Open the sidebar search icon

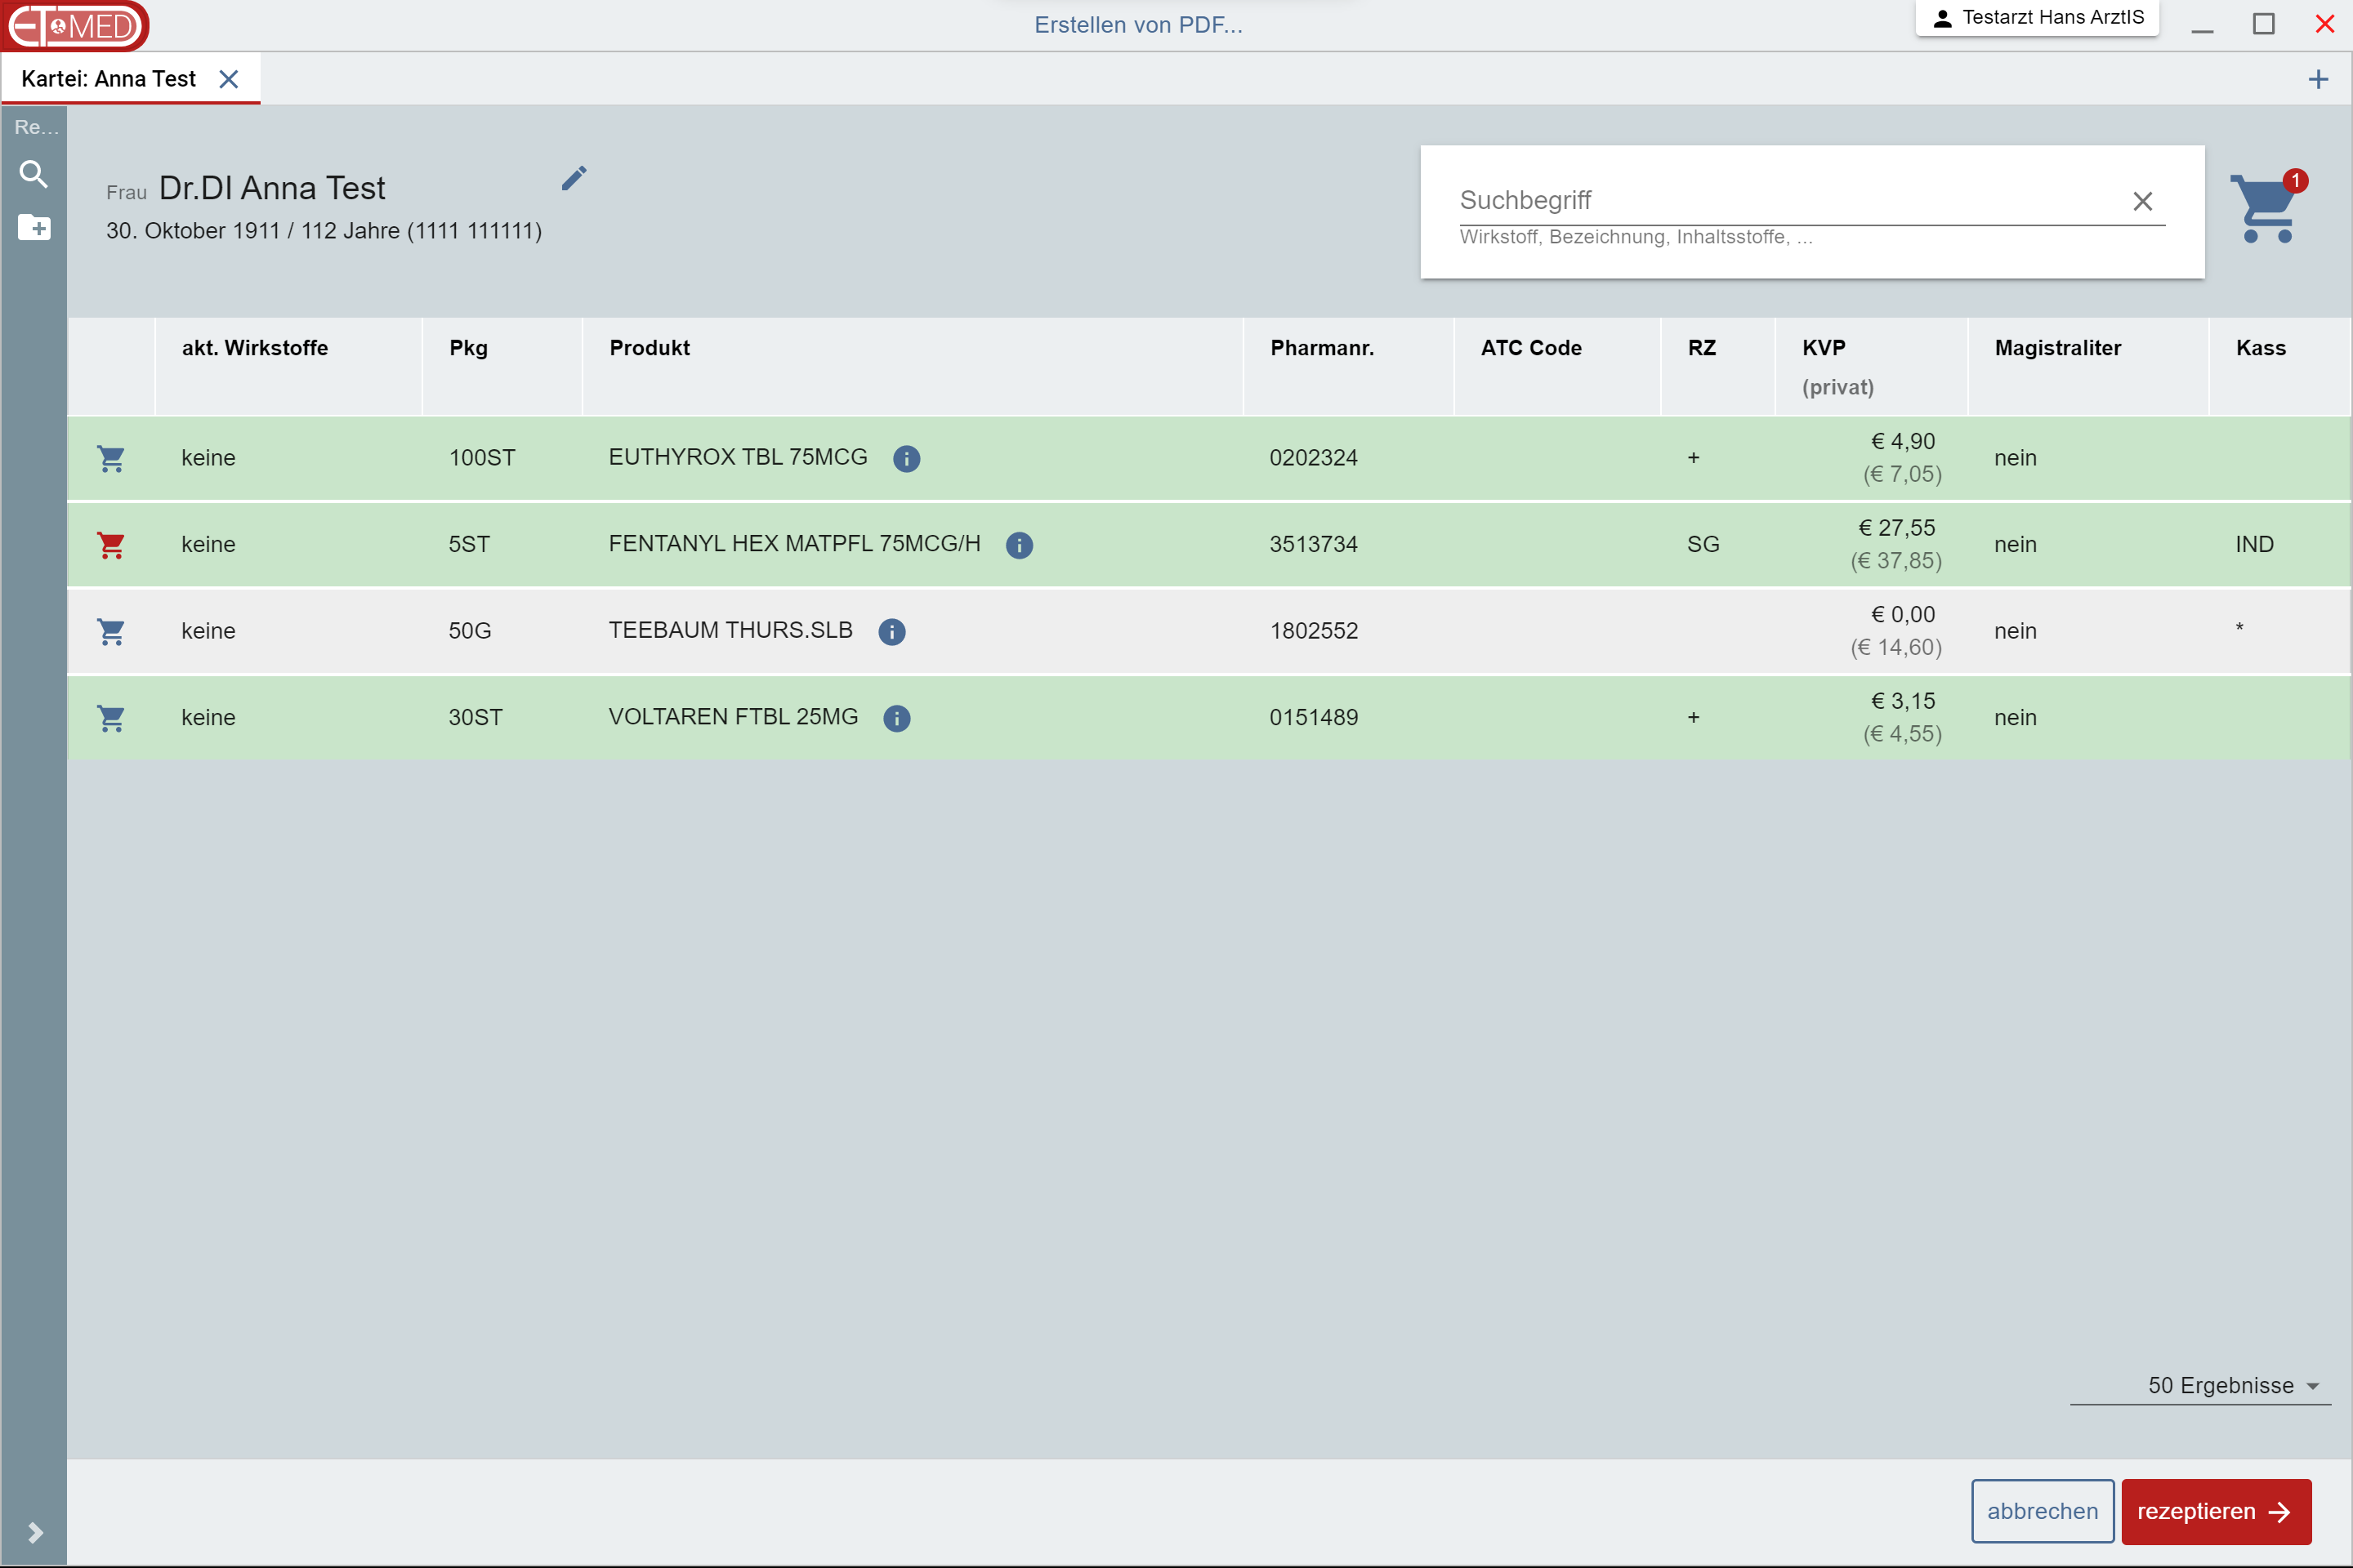coord(34,175)
